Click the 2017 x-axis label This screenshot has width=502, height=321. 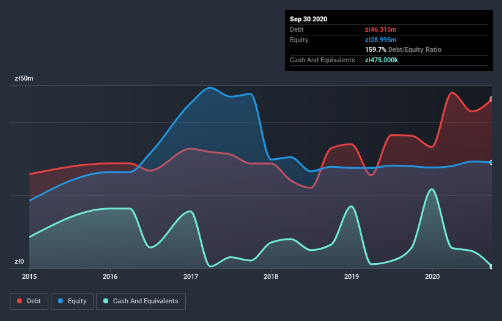pos(191,276)
